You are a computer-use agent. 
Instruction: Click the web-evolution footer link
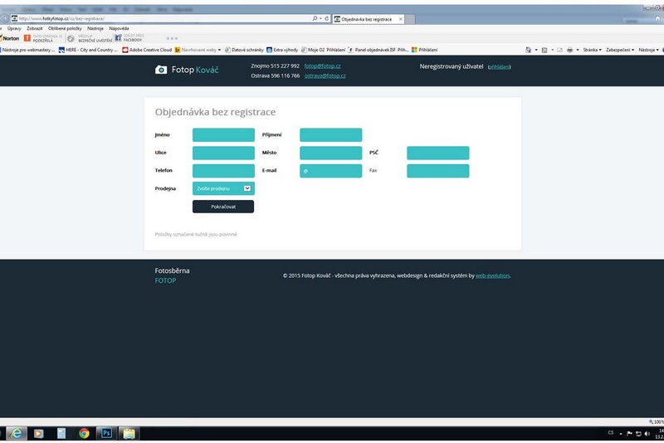pyautogui.click(x=492, y=275)
